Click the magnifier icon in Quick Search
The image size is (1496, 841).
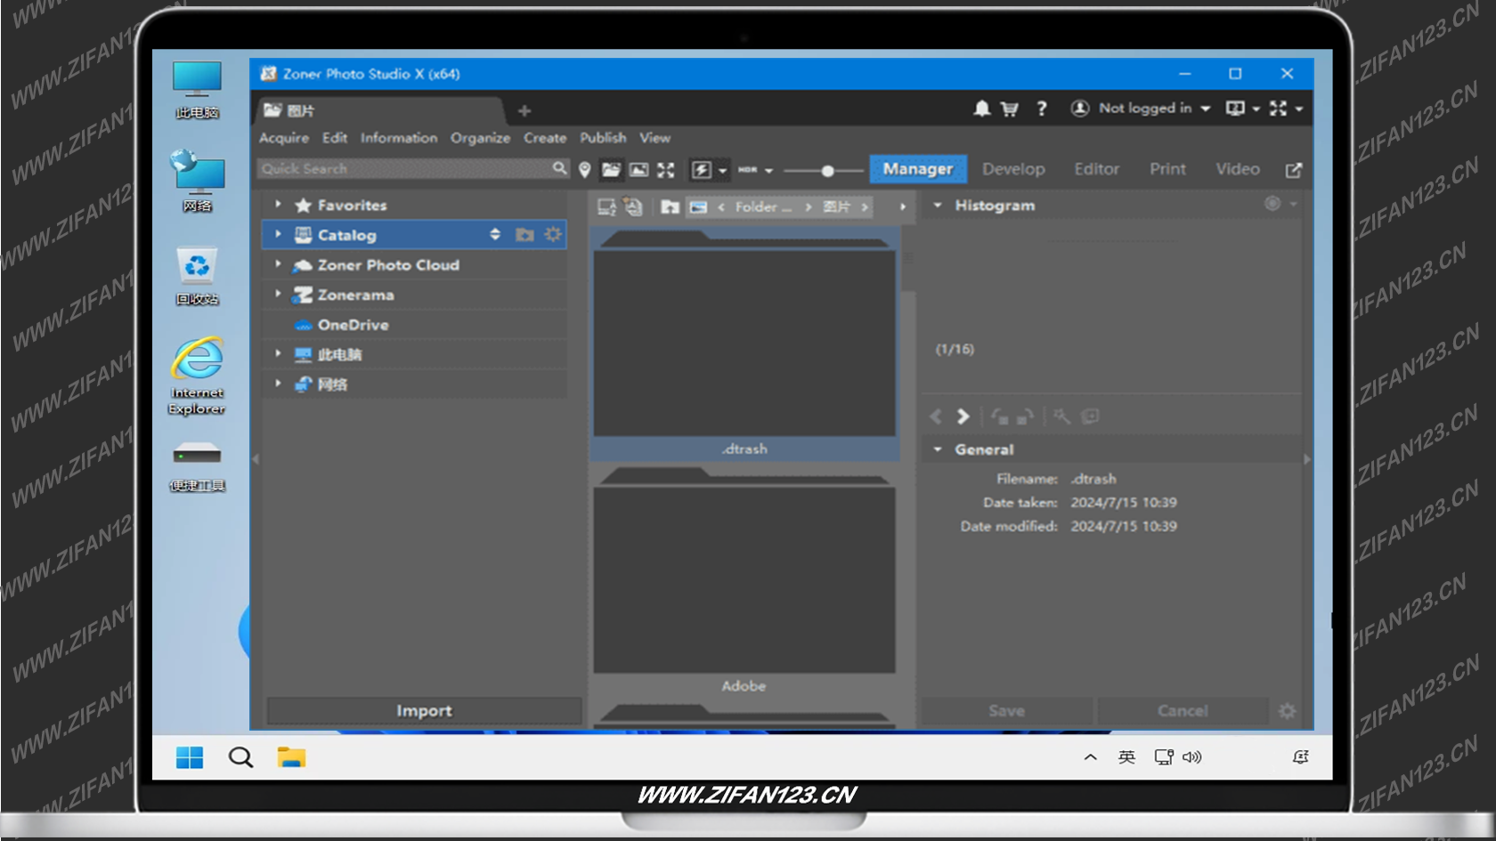559,168
